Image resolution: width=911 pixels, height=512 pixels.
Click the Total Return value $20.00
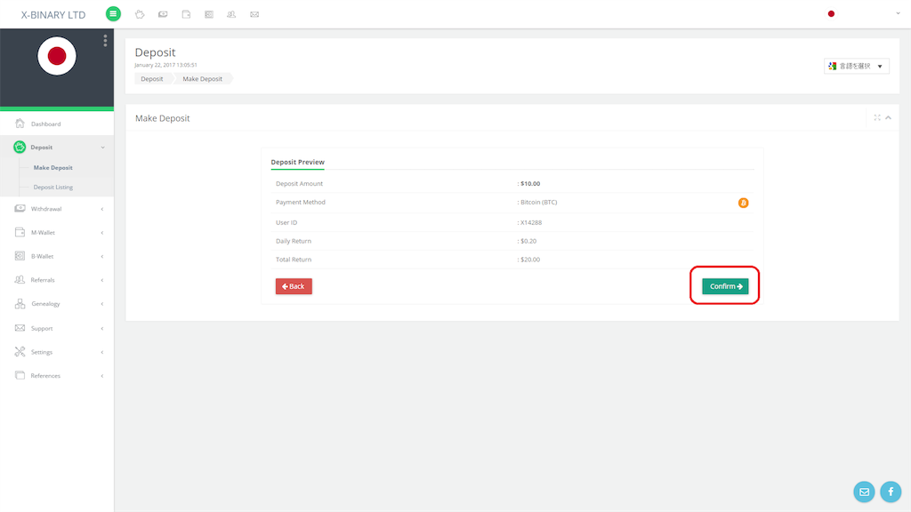click(530, 260)
